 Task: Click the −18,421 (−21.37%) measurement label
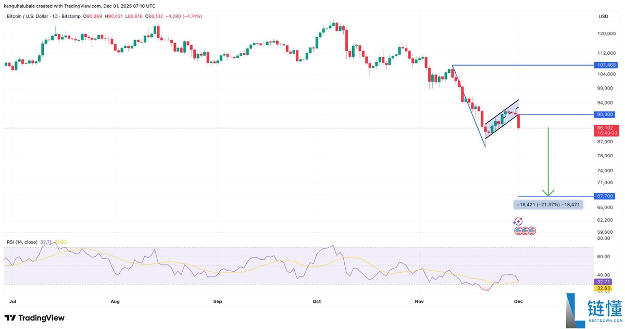click(x=547, y=205)
